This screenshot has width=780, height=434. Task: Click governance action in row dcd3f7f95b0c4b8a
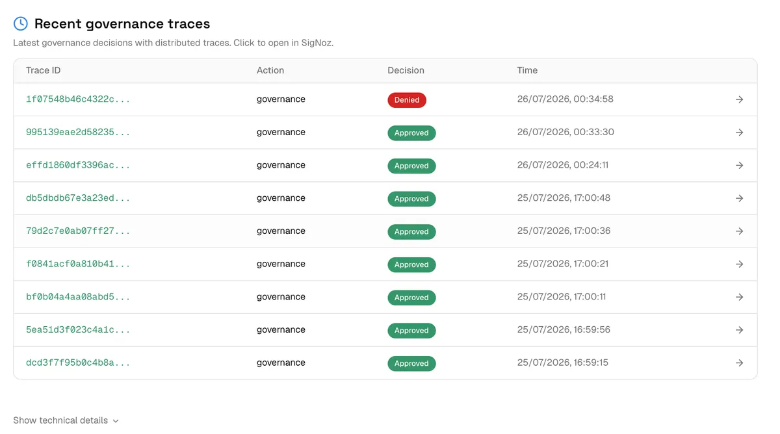pos(281,363)
